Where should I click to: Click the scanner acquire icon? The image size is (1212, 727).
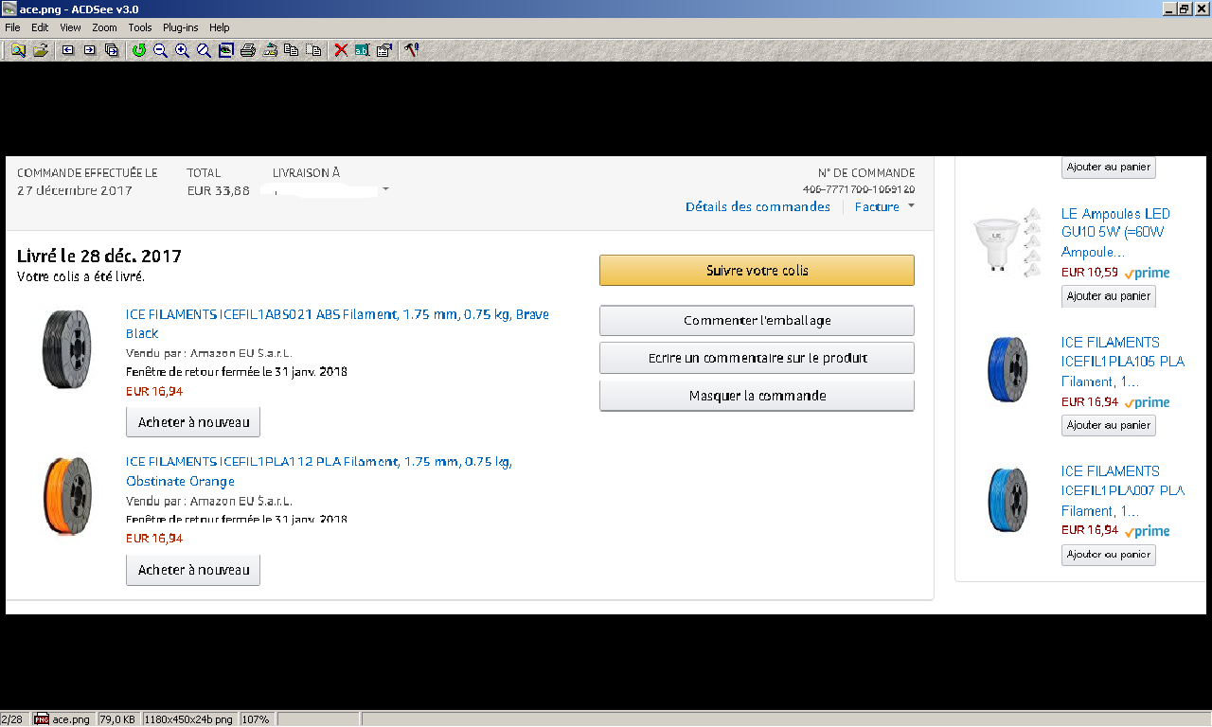point(270,50)
